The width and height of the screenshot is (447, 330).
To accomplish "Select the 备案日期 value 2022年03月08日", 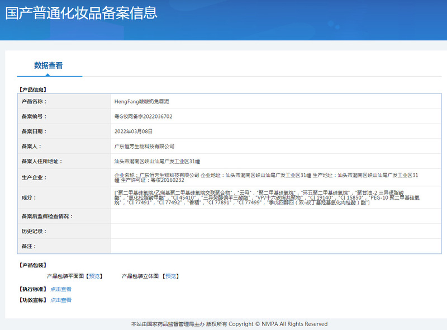I will coord(133,131).
